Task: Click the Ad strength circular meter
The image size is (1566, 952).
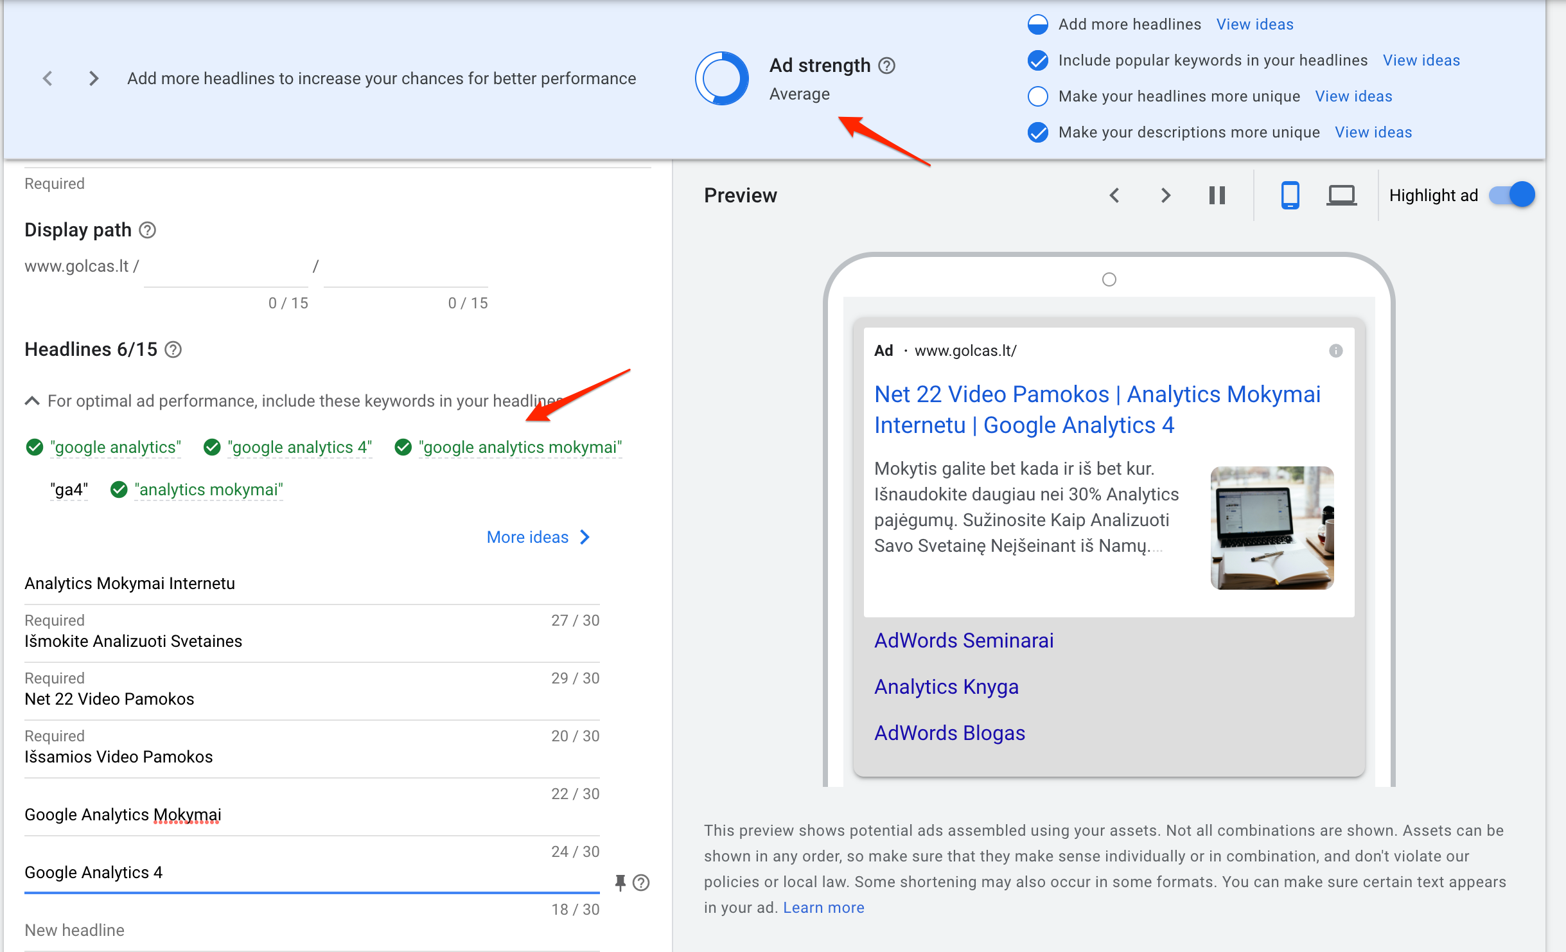Action: [x=722, y=78]
